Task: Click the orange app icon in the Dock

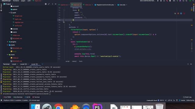Action: [x=75, y=107]
